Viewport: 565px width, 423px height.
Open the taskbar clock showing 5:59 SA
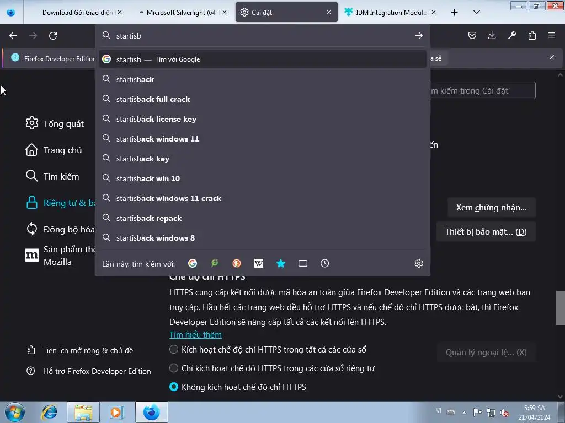[534, 413]
